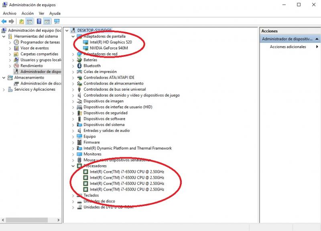Click the Monitores display icon
Viewport: 321px width, 231px height.
tap(79, 154)
